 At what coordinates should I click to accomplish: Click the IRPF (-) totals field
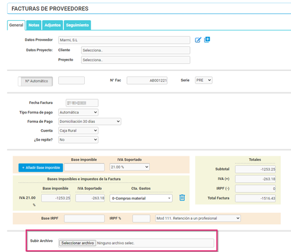pos(256,189)
